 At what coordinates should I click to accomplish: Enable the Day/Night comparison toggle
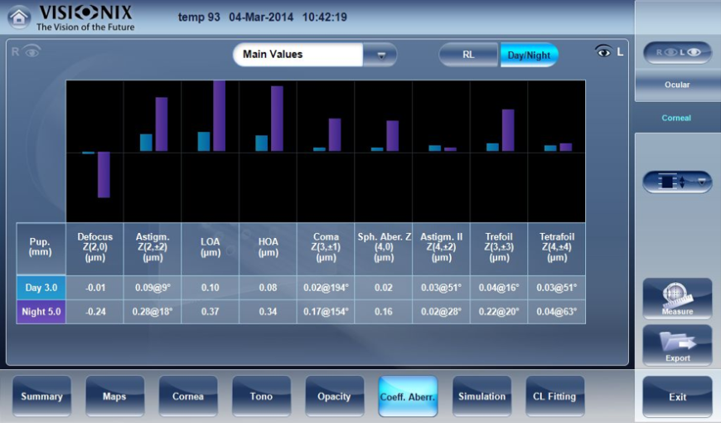coord(529,55)
